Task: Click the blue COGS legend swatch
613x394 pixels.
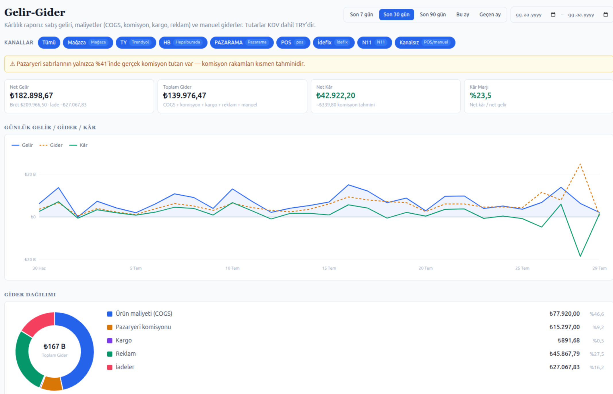Action: (x=110, y=314)
